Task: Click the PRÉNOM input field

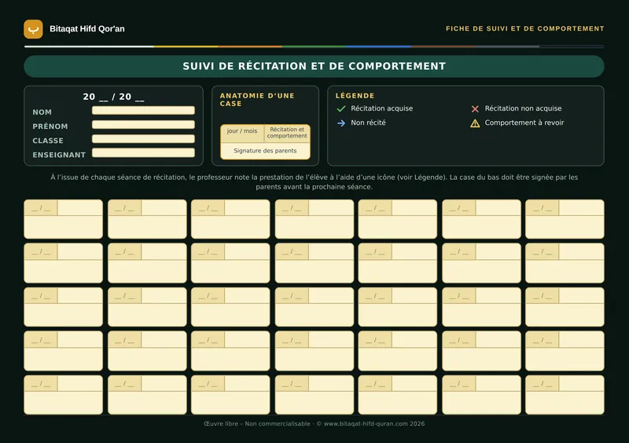Action: [143, 125]
